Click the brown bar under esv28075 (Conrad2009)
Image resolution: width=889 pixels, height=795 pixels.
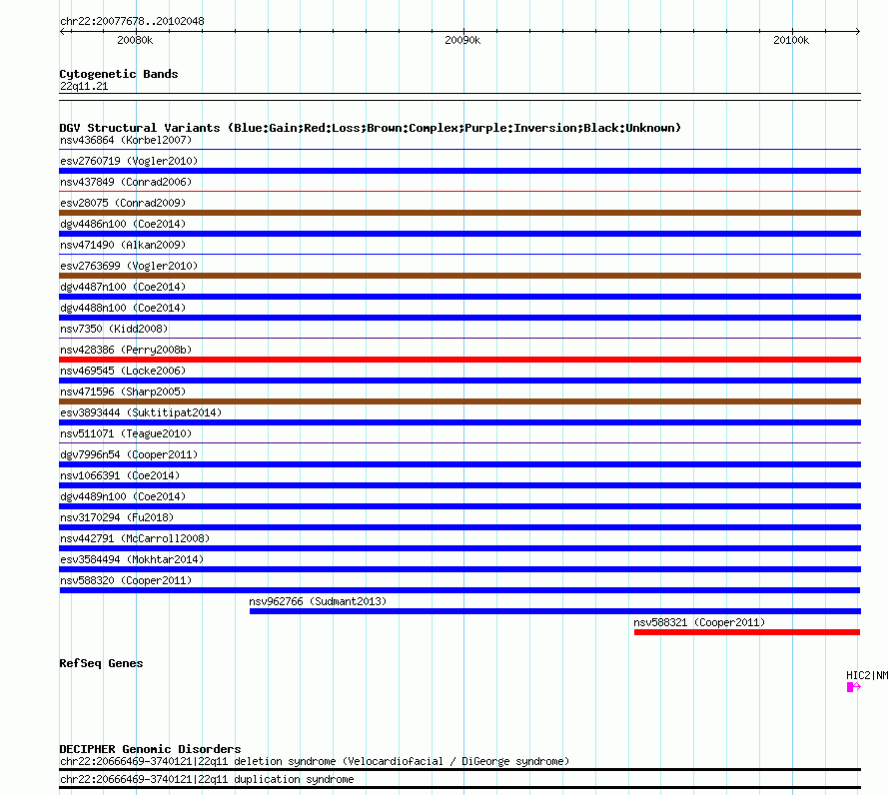pyautogui.click(x=459, y=213)
